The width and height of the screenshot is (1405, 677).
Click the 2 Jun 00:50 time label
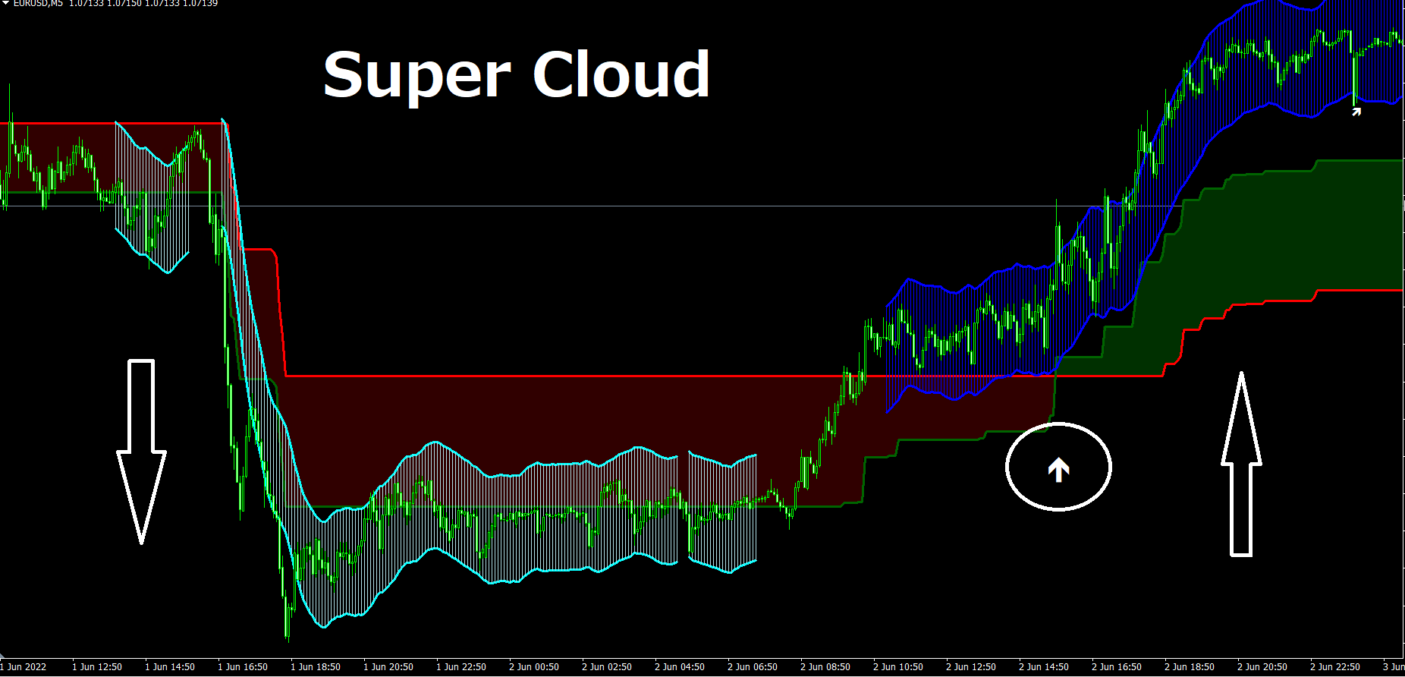(534, 667)
